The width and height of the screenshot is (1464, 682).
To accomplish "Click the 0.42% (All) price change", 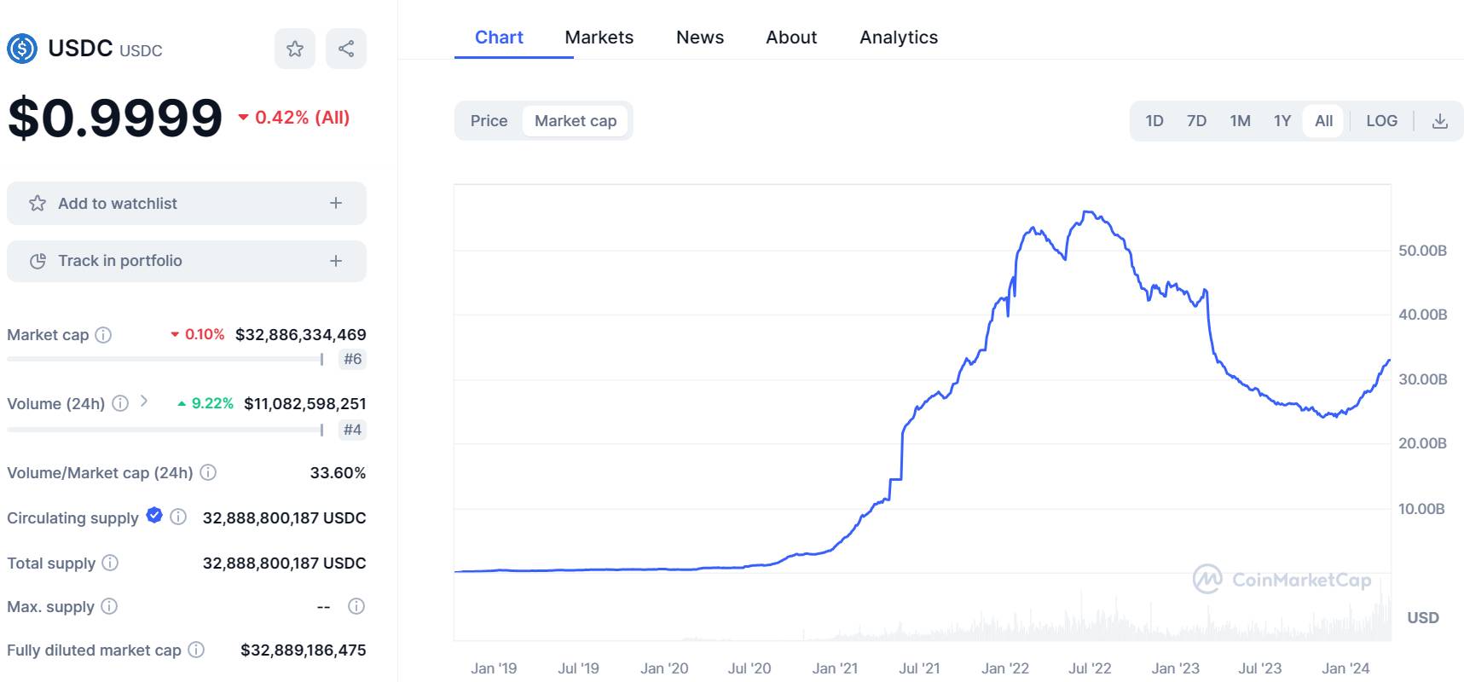I will click(x=294, y=118).
